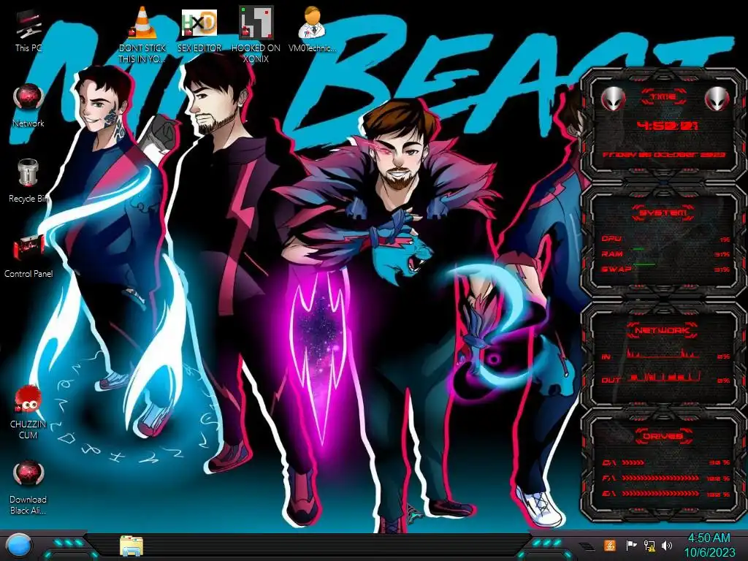
Task: Click the SYSTEM widget header
Action: 663,213
